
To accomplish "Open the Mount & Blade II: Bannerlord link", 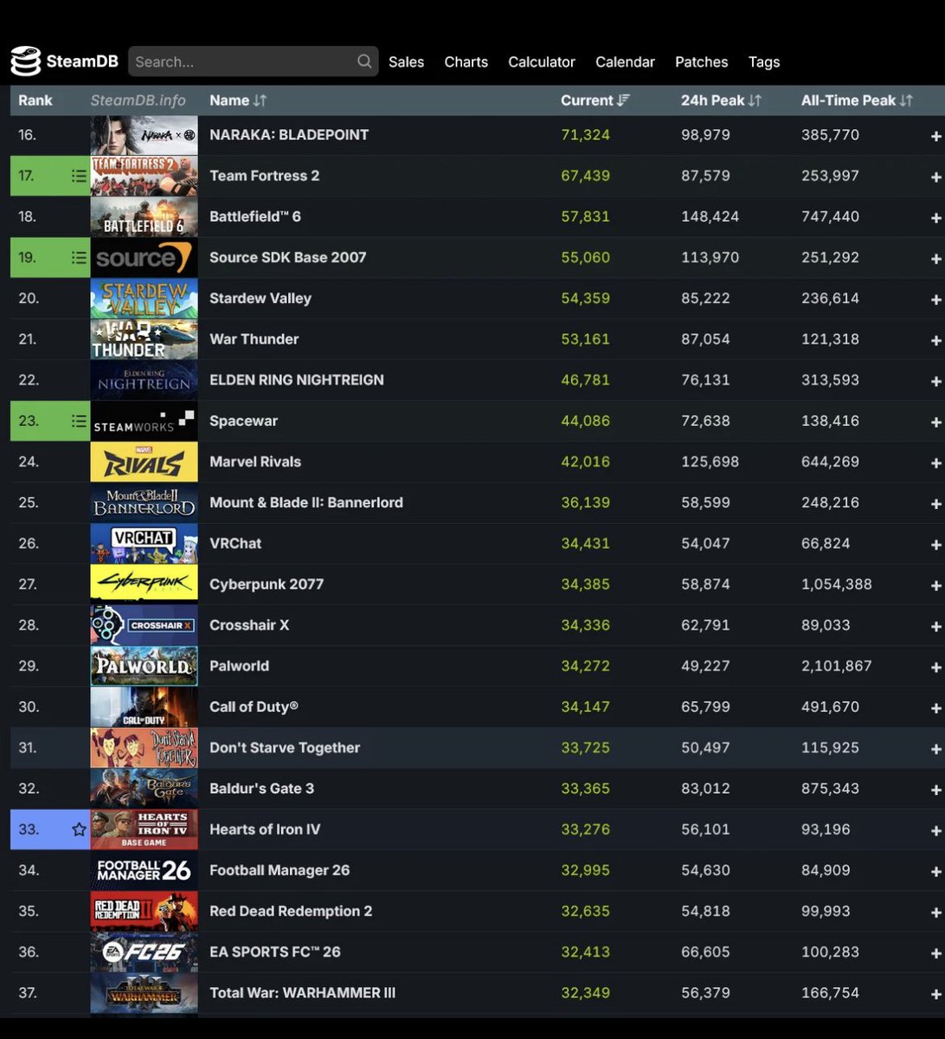I will coord(306,502).
